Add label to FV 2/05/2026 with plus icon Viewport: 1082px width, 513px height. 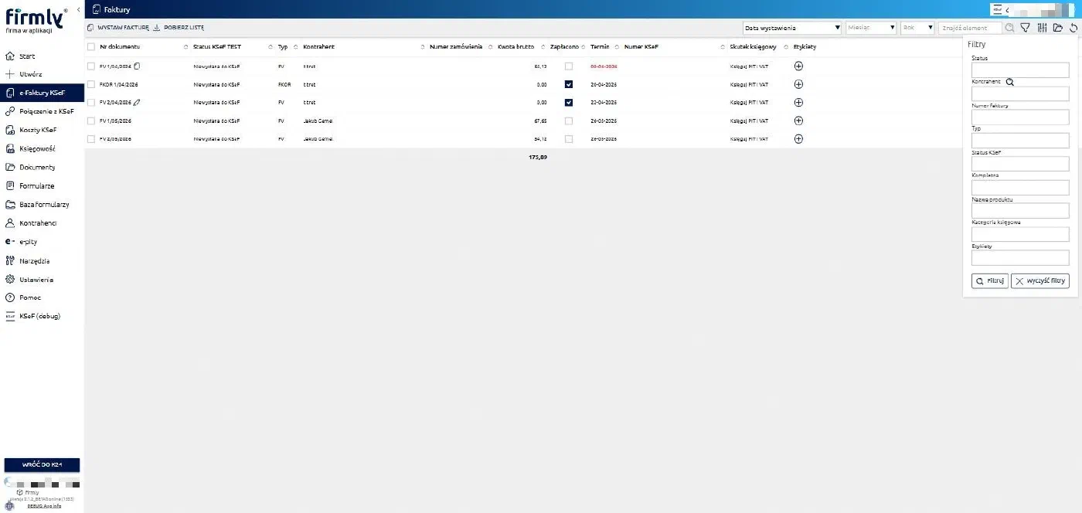click(x=798, y=139)
